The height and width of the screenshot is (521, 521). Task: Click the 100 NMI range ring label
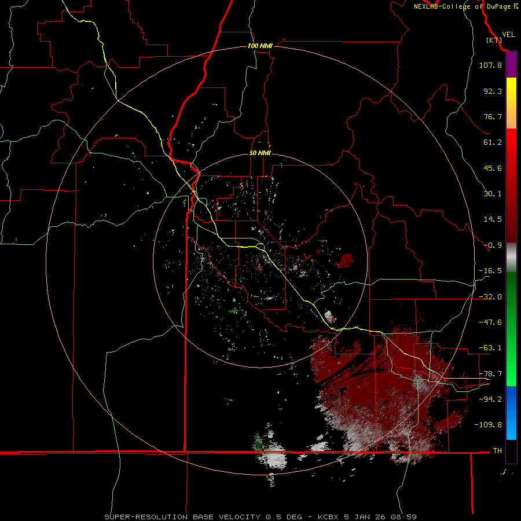pos(260,46)
